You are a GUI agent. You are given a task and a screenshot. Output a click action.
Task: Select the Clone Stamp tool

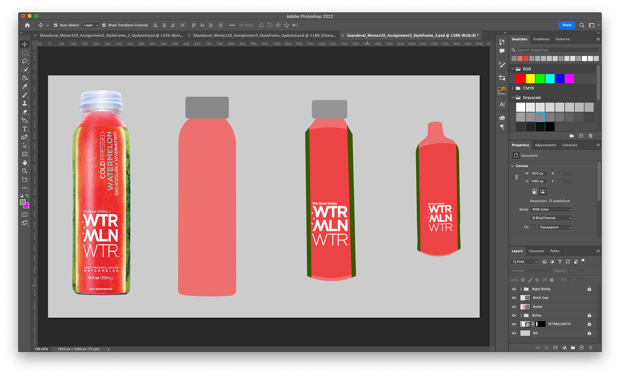pyautogui.click(x=25, y=103)
